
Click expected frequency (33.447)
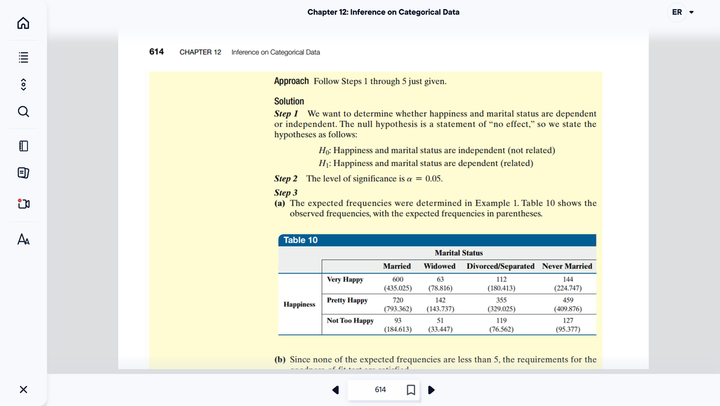pyautogui.click(x=440, y=329)
